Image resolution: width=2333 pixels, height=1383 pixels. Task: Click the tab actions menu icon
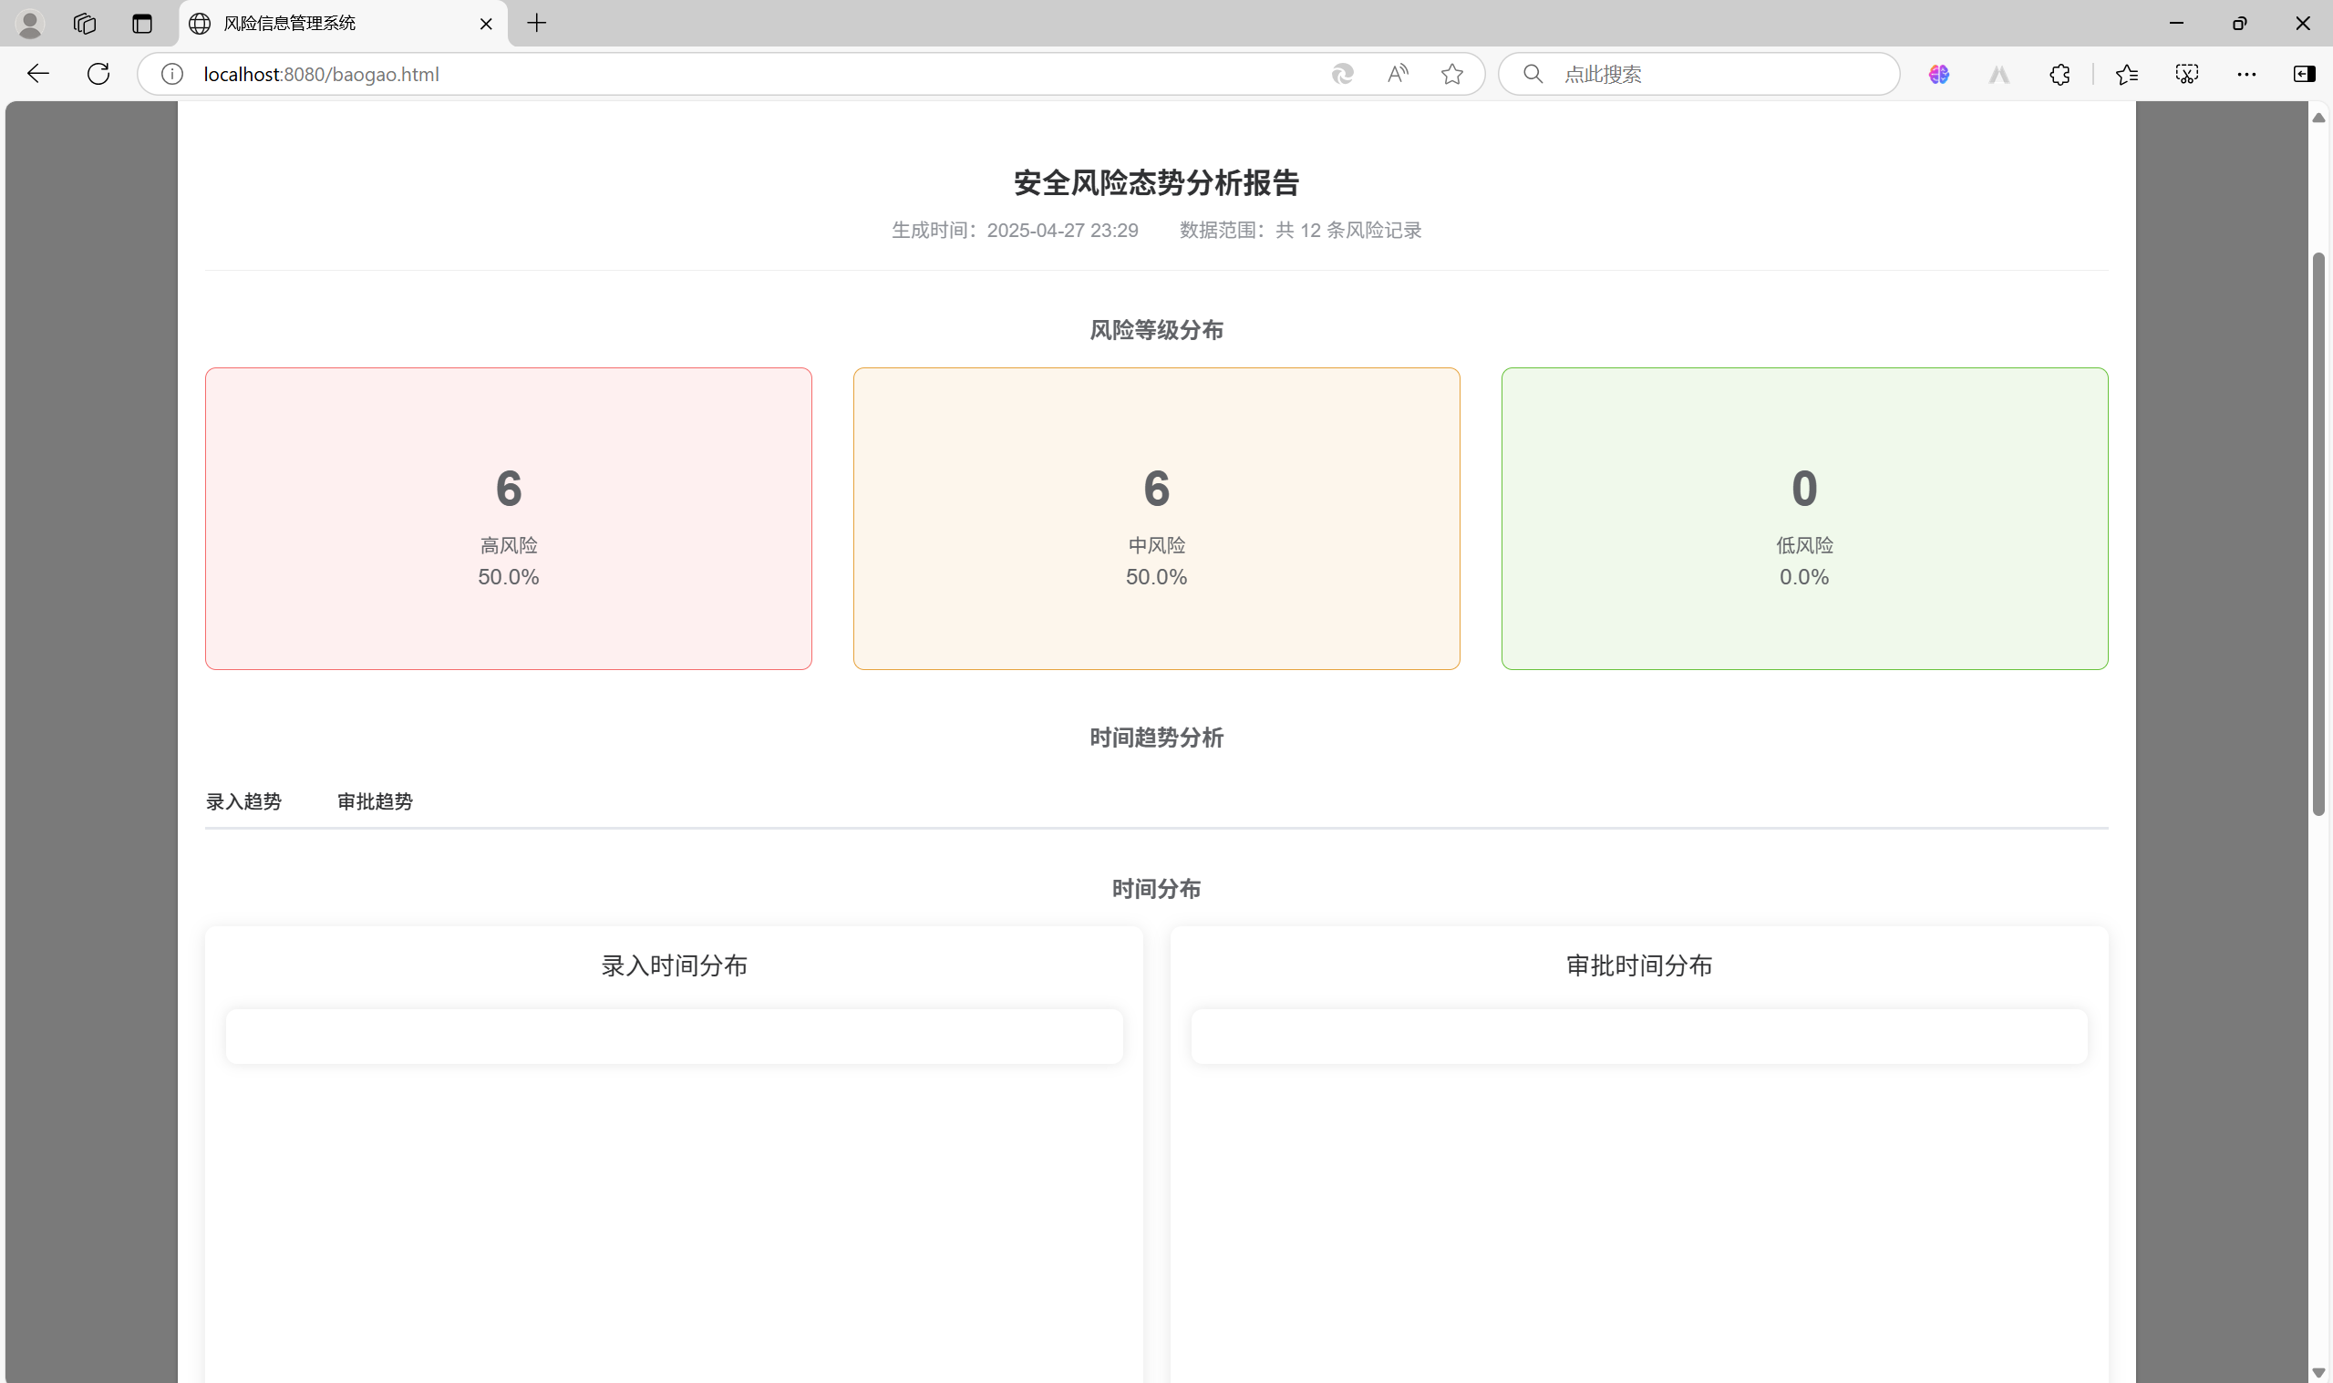pyautogui.click(x=141, y=24)
